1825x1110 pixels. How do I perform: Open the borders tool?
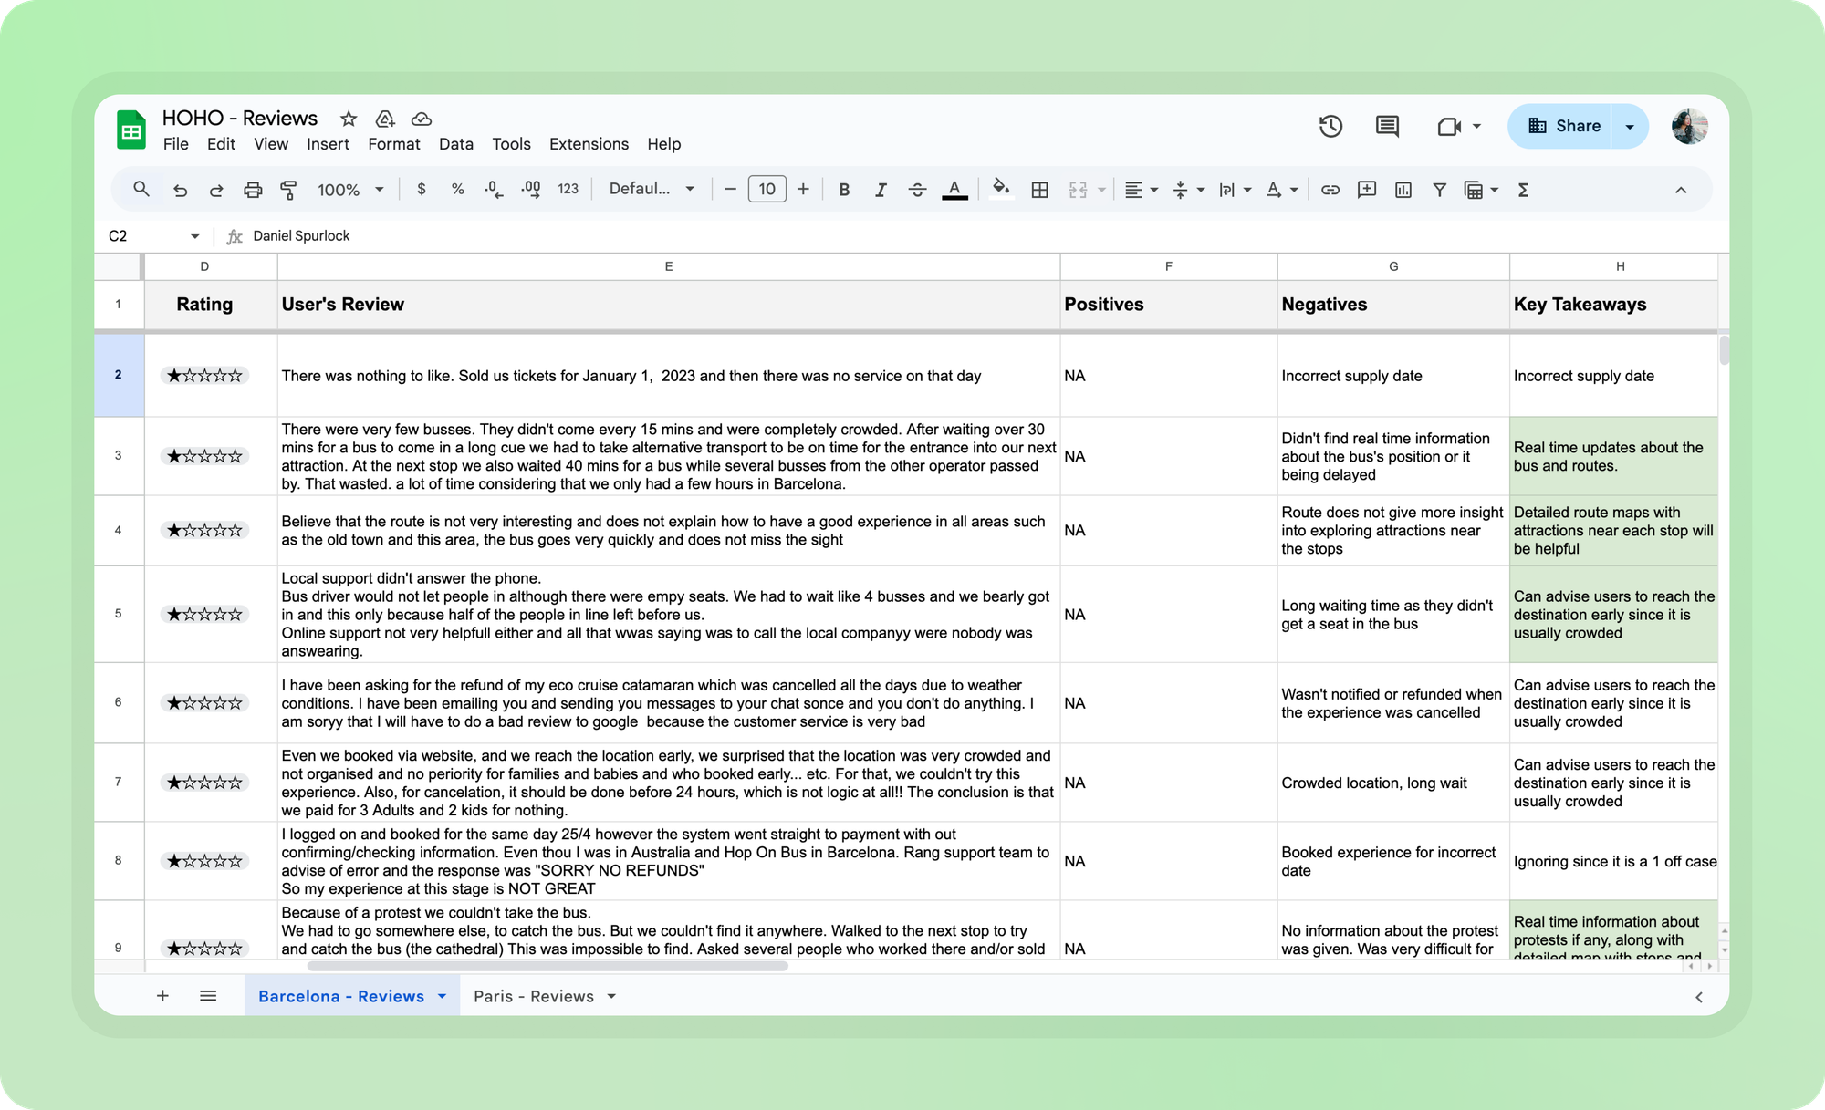1039,190
